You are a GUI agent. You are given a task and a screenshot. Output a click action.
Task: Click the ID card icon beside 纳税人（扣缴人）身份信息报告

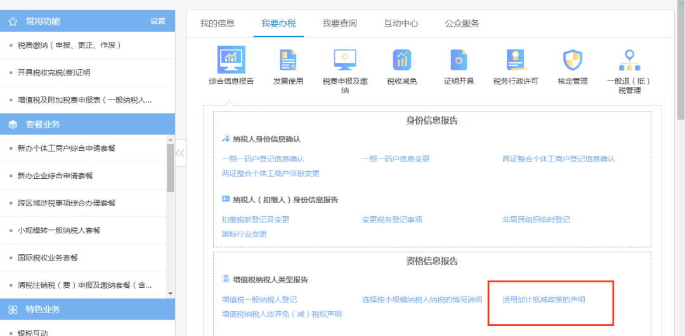[226, 199]
